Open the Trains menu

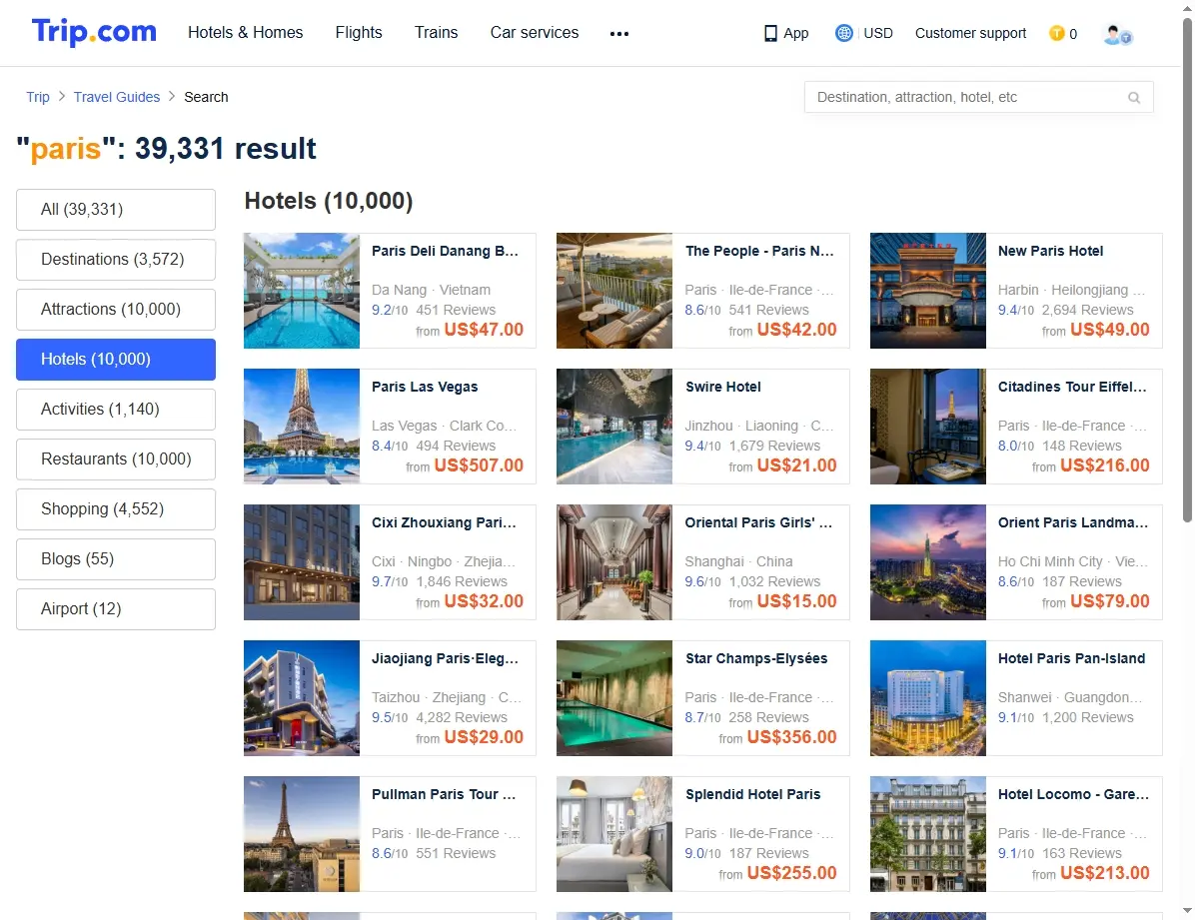436,32
